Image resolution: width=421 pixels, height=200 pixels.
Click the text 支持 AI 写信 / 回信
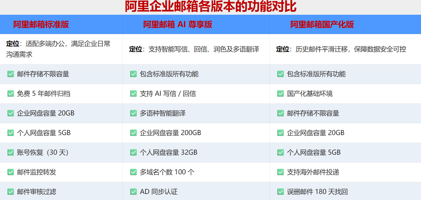tap(168, 94)
